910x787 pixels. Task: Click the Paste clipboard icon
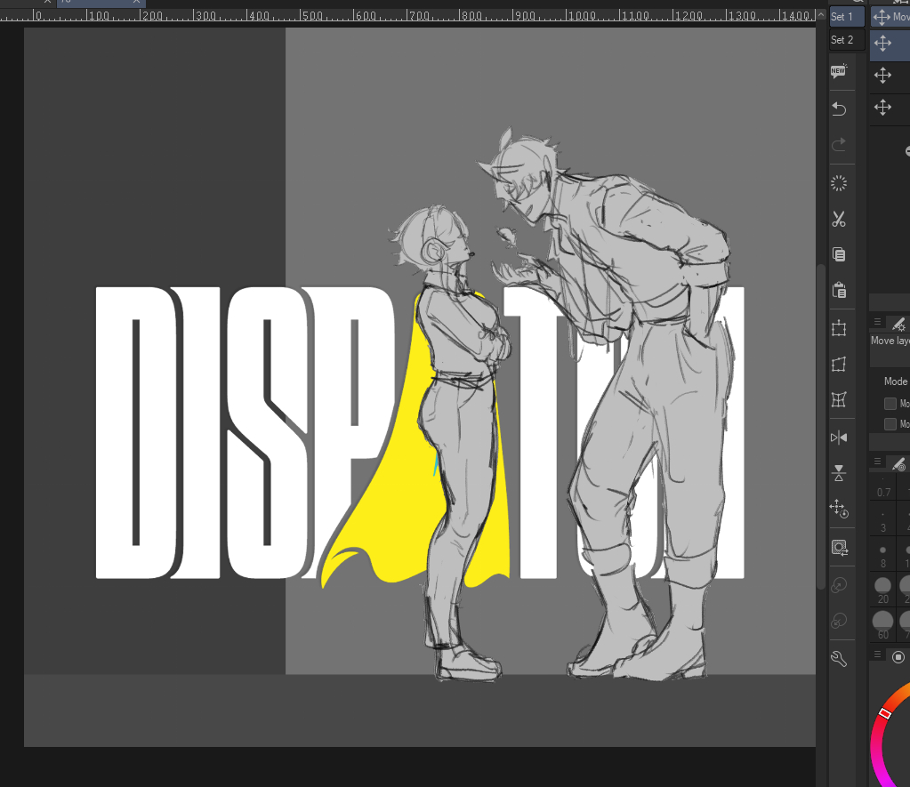(x=838, y=290)
